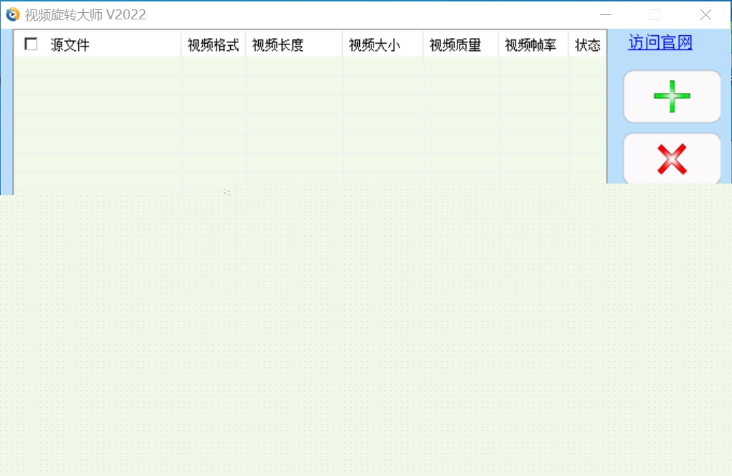The image size is (732, 476).
Task: Click the app logo icon in title bar
Action: click(x=13, y=14)
